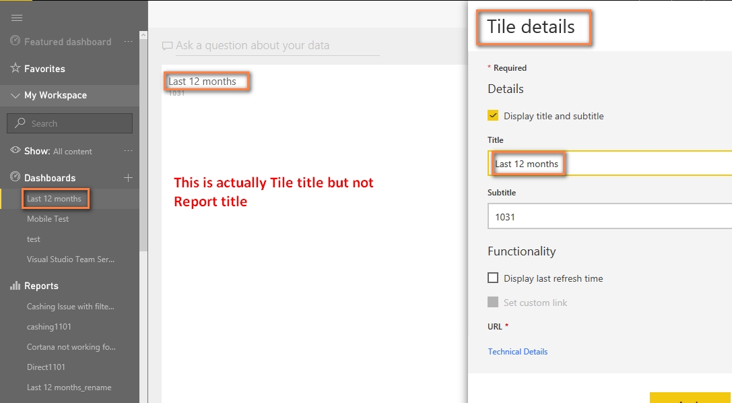
Task: Click the sidebar scrollbar up arrow
Action: pos(143,35)
